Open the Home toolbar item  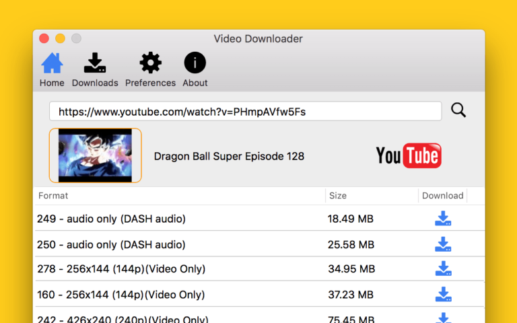click(52, 69)
